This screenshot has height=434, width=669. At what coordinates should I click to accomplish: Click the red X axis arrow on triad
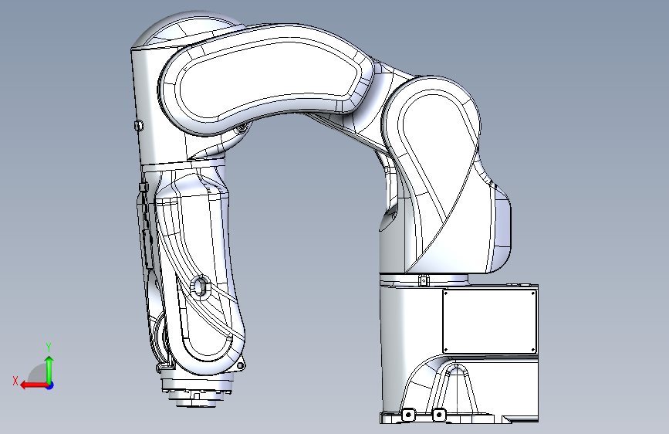coord(34,385)
